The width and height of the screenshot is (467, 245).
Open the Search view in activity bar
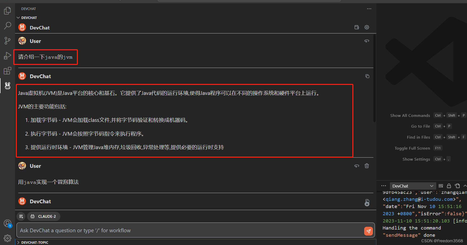pos(8,25)
